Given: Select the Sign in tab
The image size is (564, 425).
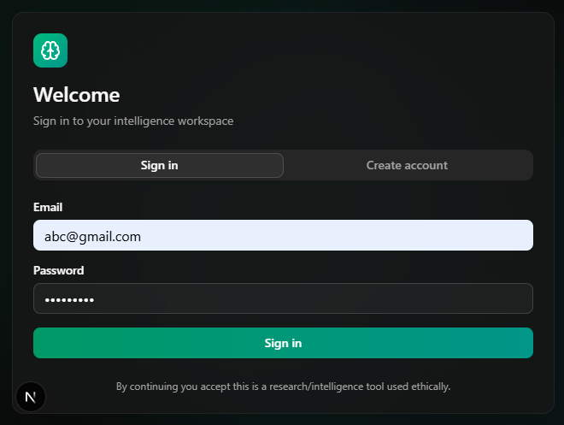Looking at the screenshot, I should coord(160,165).
